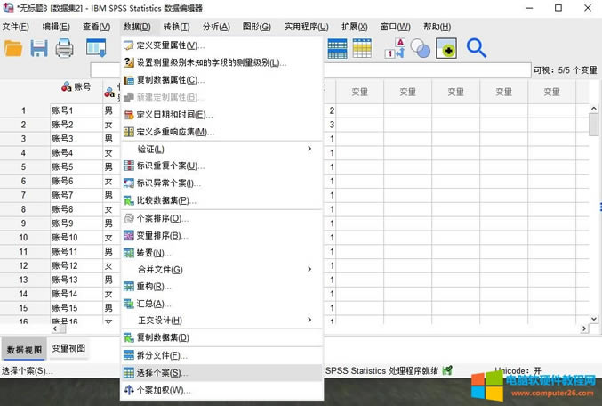The height and width of the screenshot is (406, 602).
Task: Switch to the 数据视图 tab
Action: click(x=24, y=349)
